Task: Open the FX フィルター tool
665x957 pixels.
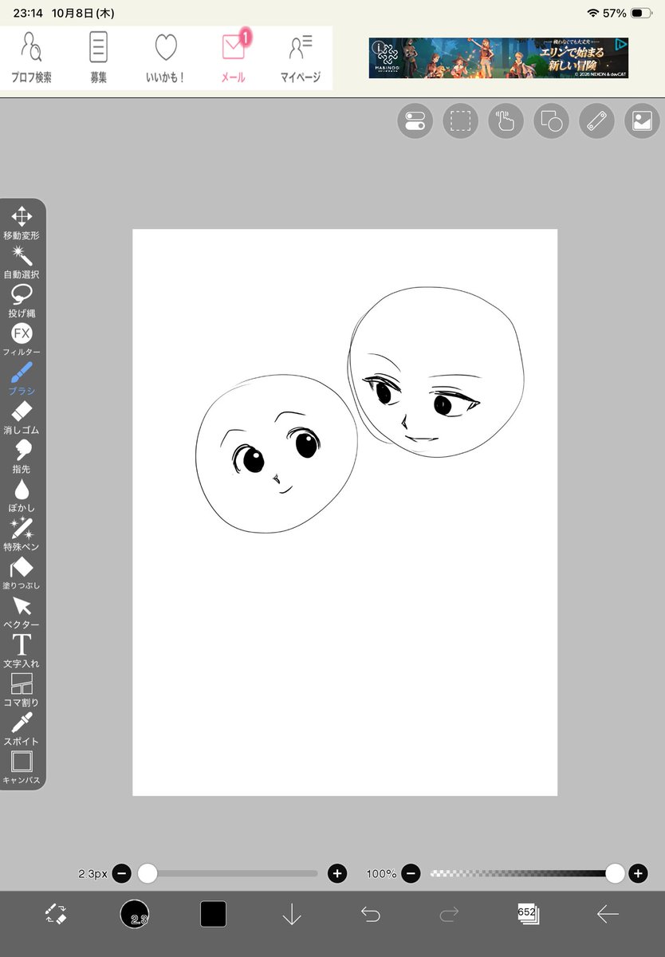Action: click(x=22, y=339)
